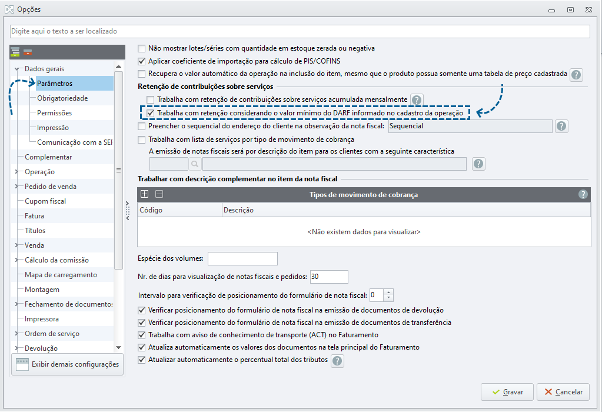Expand the Operação tree node
This screenshot has height=412, width=602.
(17, 172)
